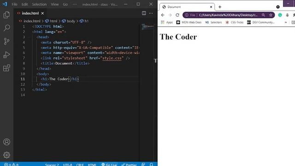Go forward in the browser
295x166 pixels.
point(170,15)
